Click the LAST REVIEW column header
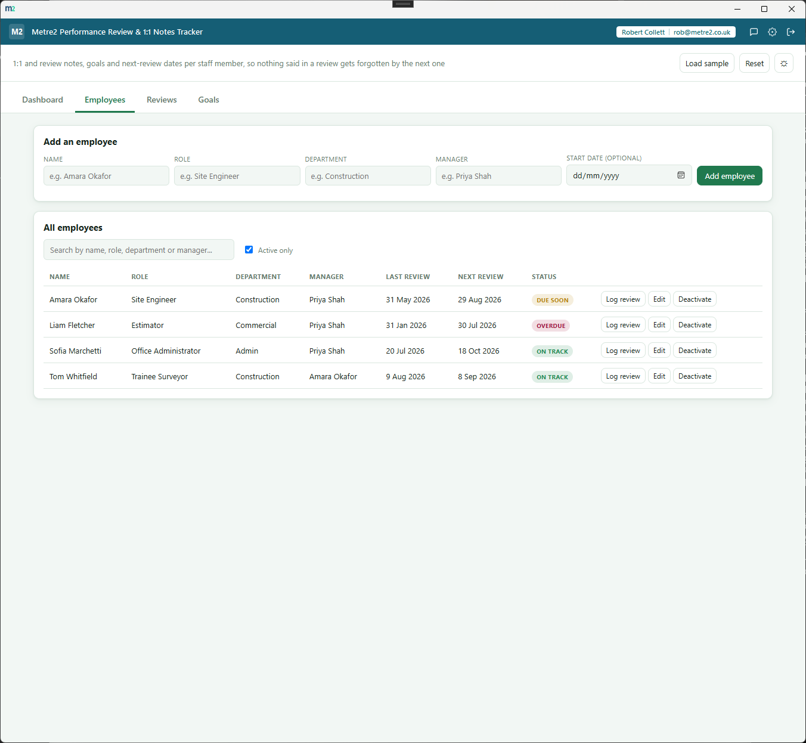The image size is (806, 743). [x=408, y=277]
